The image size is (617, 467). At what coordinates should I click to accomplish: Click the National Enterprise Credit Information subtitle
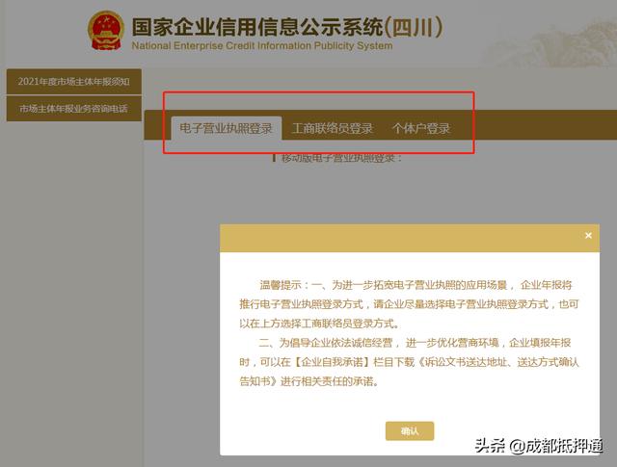pos(262,45)
